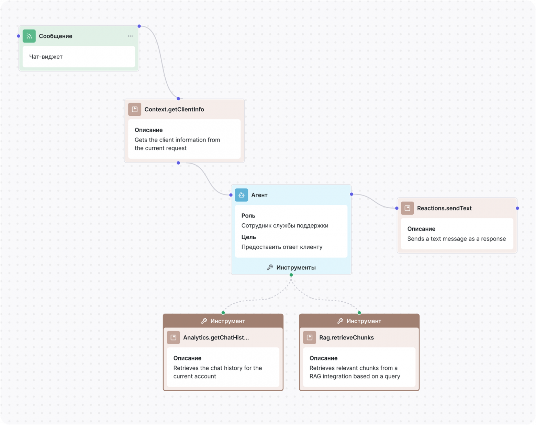Open the options menu on the Сообщение node
Image resolution: width=536 pixels, height=425 pixels.
(x=130, y=36)
